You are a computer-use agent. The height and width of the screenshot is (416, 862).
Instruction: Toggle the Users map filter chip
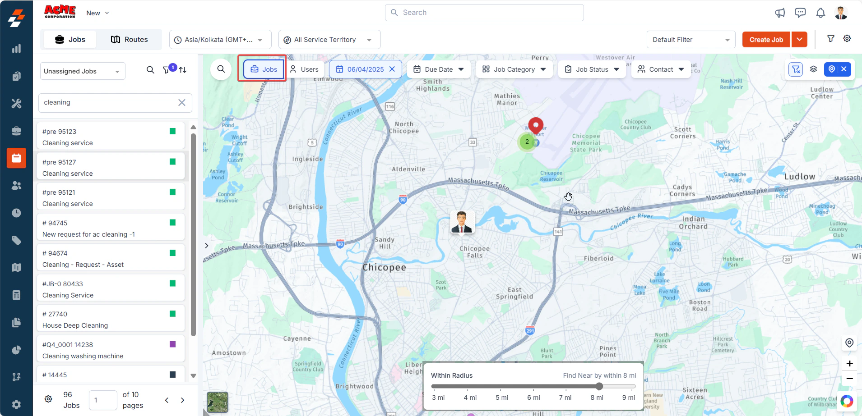(x=305, y=69)
